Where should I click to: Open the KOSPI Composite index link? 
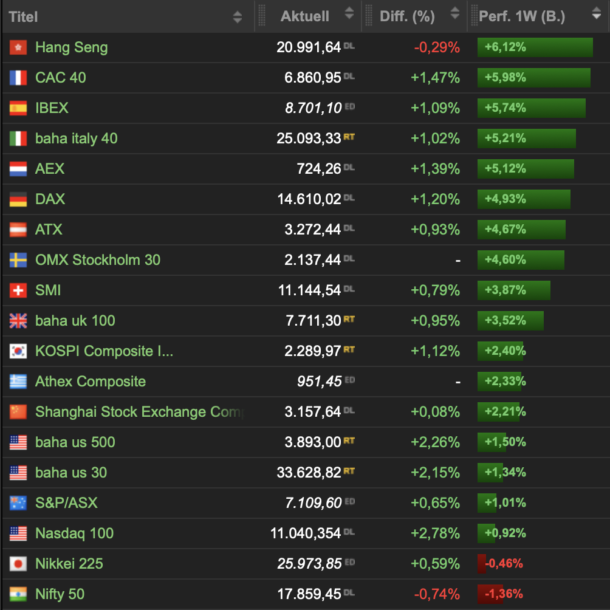coord(105,351)
